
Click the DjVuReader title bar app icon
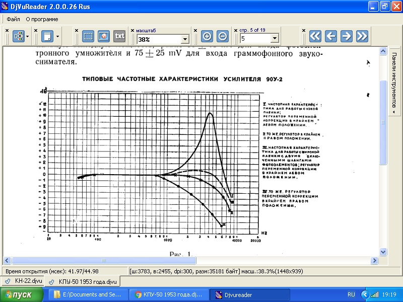5,6
